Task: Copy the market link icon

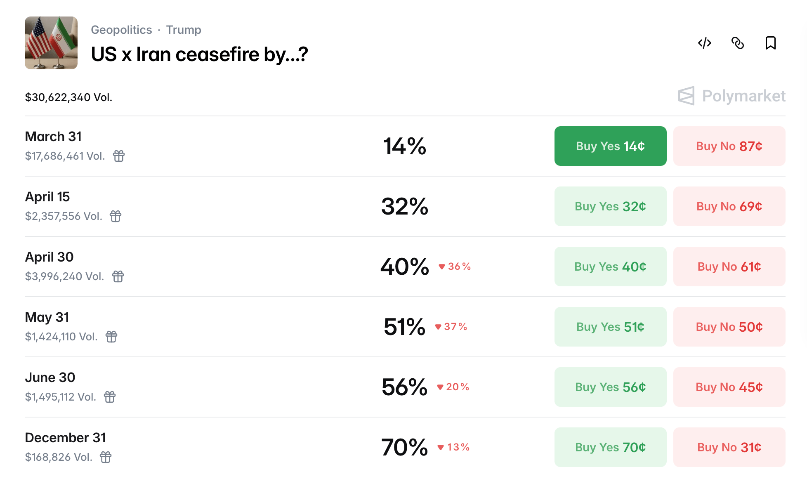Action: [737, 43]
